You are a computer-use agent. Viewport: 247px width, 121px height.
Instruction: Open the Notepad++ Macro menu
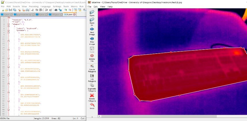pos(74,6)
